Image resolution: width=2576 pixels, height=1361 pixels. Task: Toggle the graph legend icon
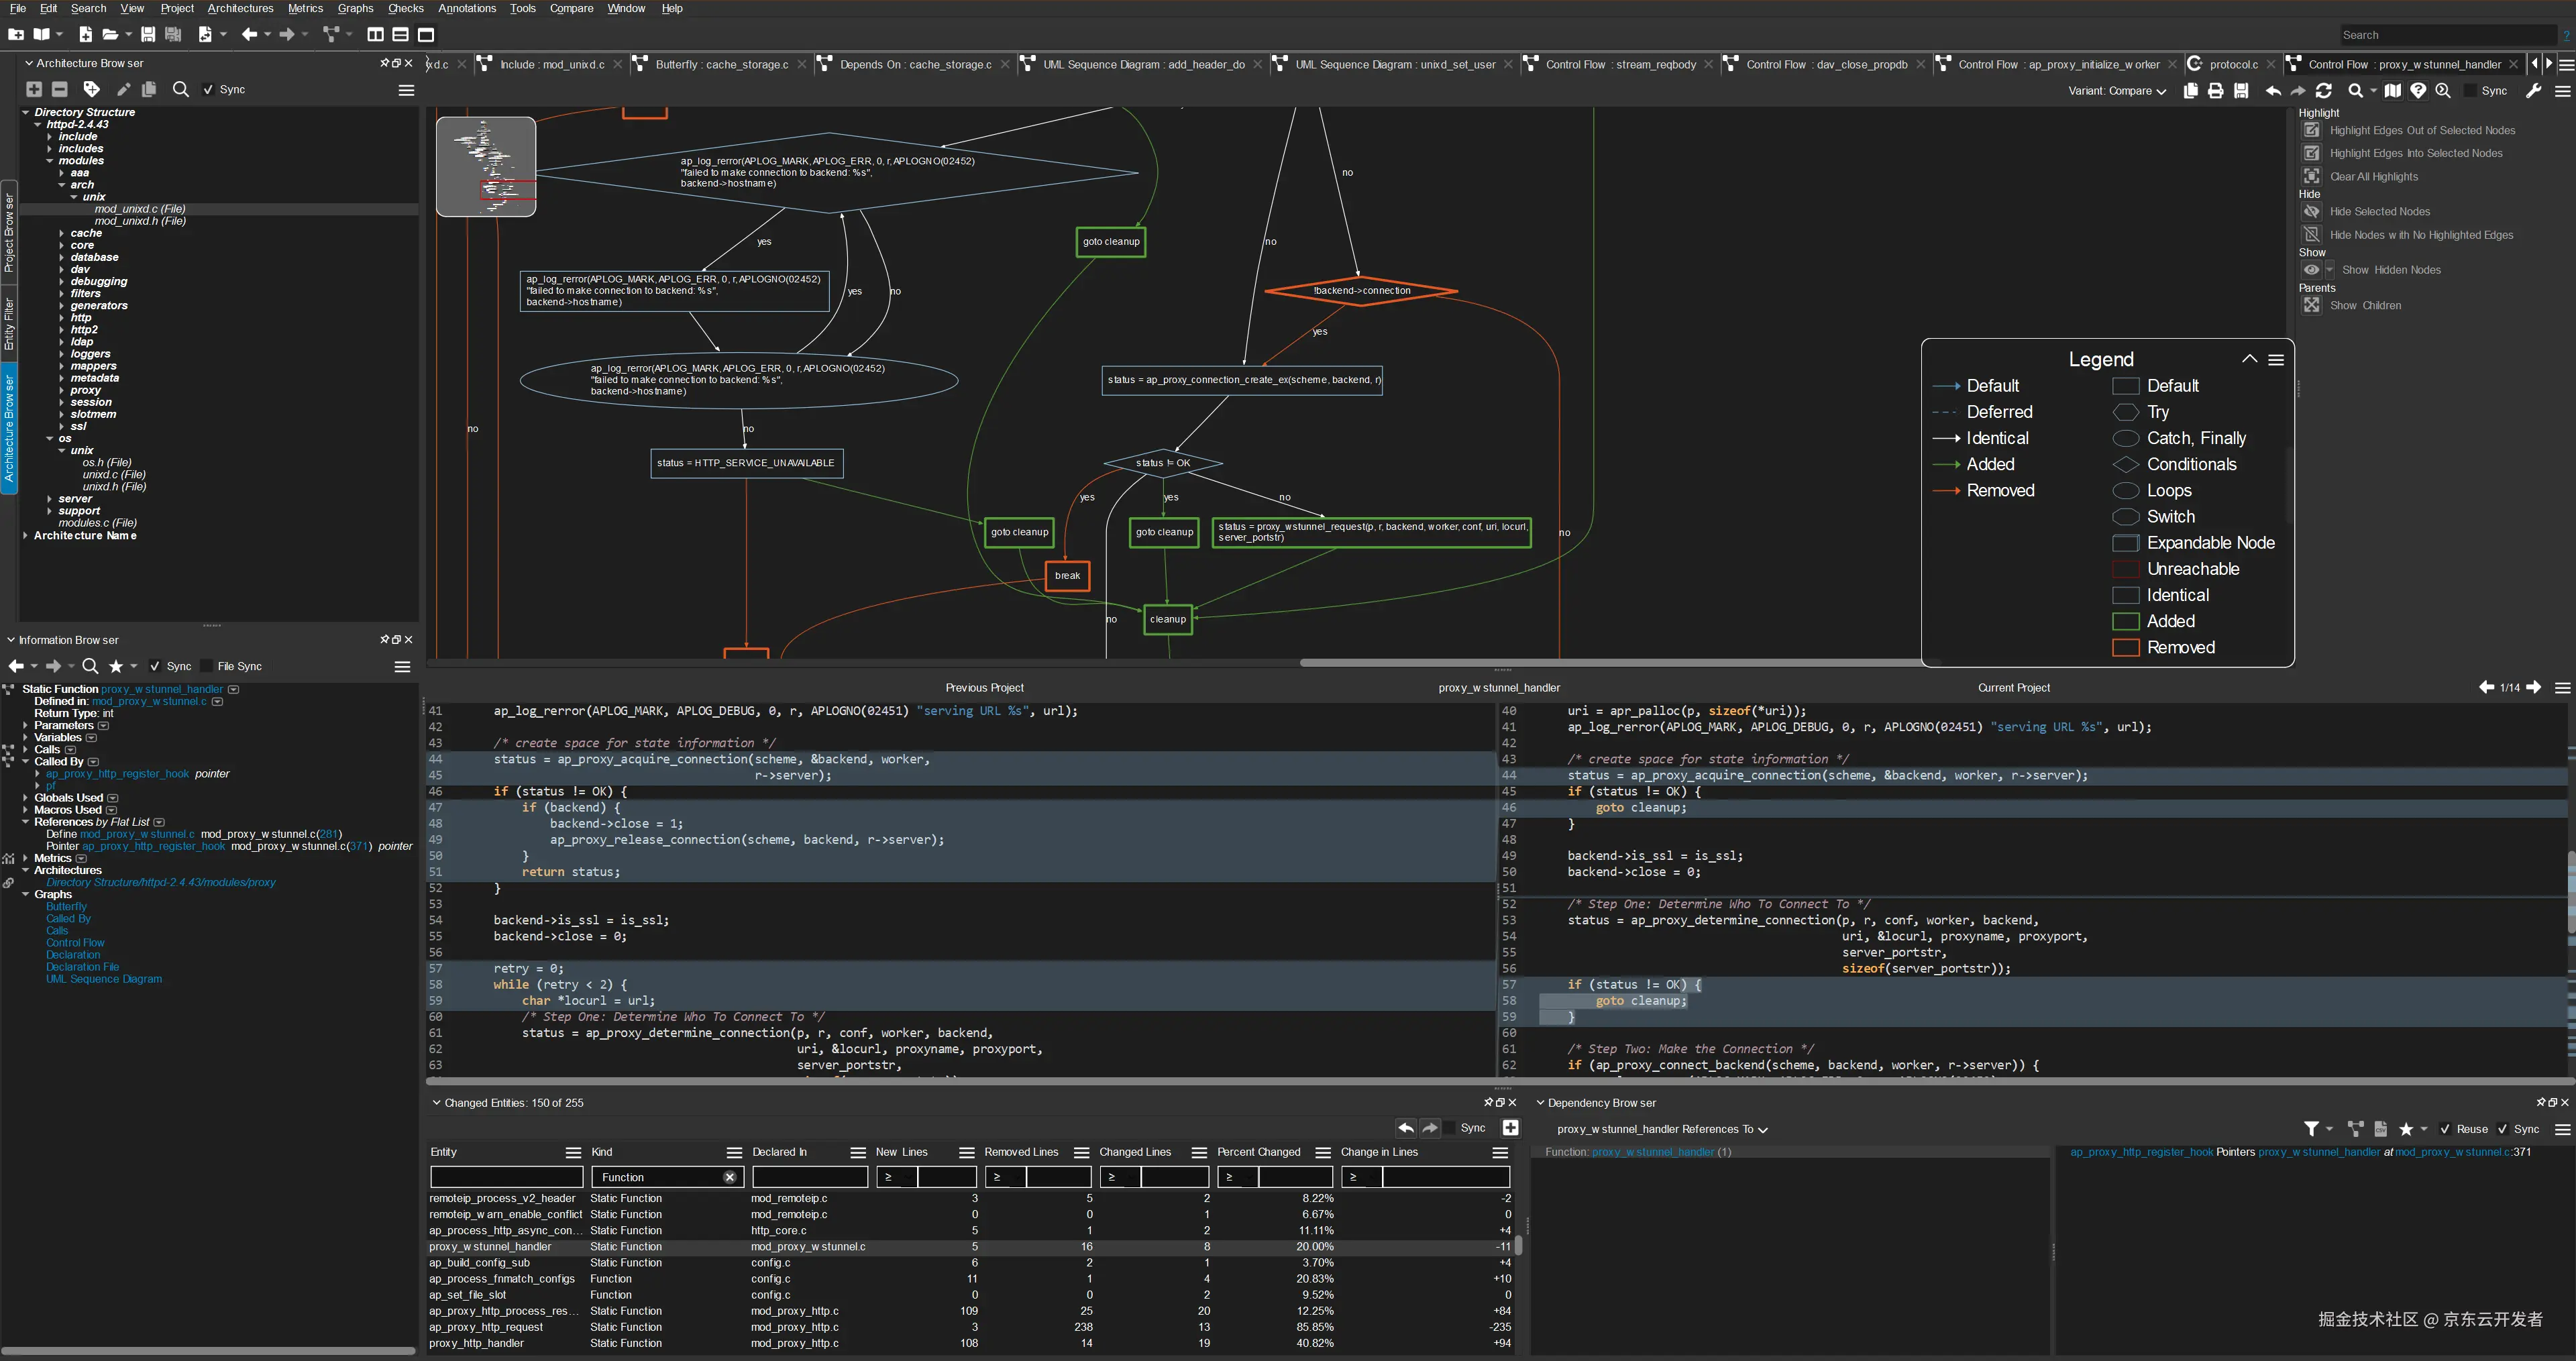(x=2418, y=91)
